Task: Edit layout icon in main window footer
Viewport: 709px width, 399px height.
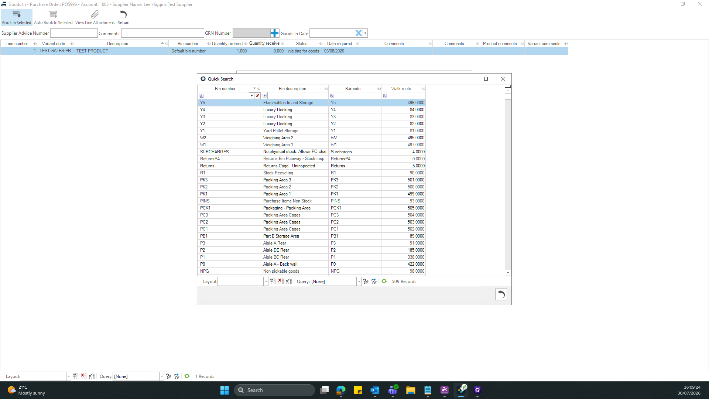Action: pos(92,376)
